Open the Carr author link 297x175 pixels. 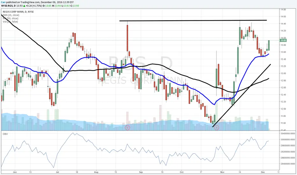3,2
